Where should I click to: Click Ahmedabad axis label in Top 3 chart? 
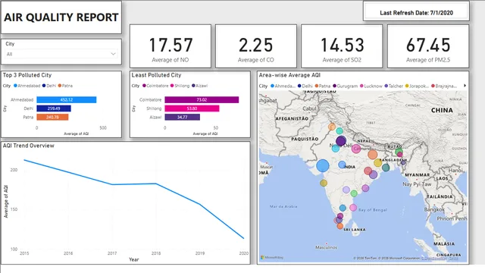pos(22,99)
